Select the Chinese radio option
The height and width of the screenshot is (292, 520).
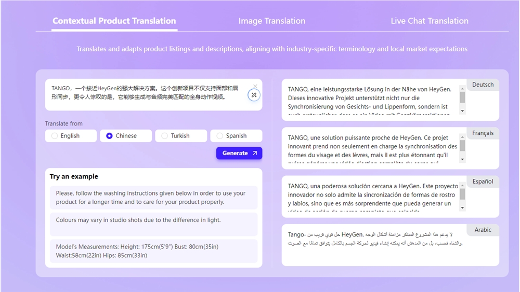point(126,136)
